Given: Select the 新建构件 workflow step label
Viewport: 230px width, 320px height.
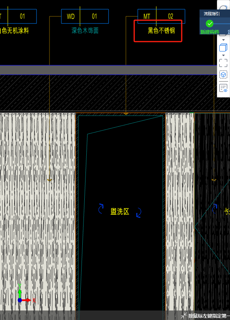Looking at the screenshot, I should (210, 32).
